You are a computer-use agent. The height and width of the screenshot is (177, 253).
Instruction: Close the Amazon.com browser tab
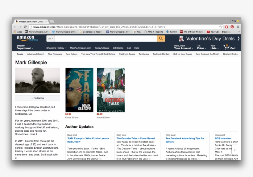click(46, 22)
